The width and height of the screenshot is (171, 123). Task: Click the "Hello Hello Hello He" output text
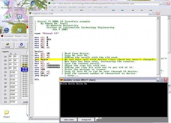pyautogui.click(x=74, y=84)
